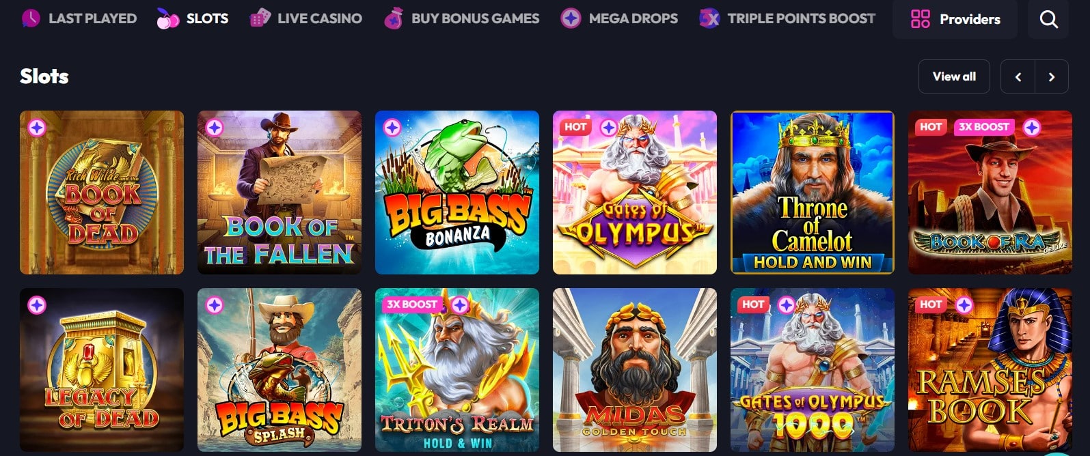Screen dimensions: 1090x456
Task: Click the Buy Bonus Games bag icon
Action: click(x=393, y=18)
